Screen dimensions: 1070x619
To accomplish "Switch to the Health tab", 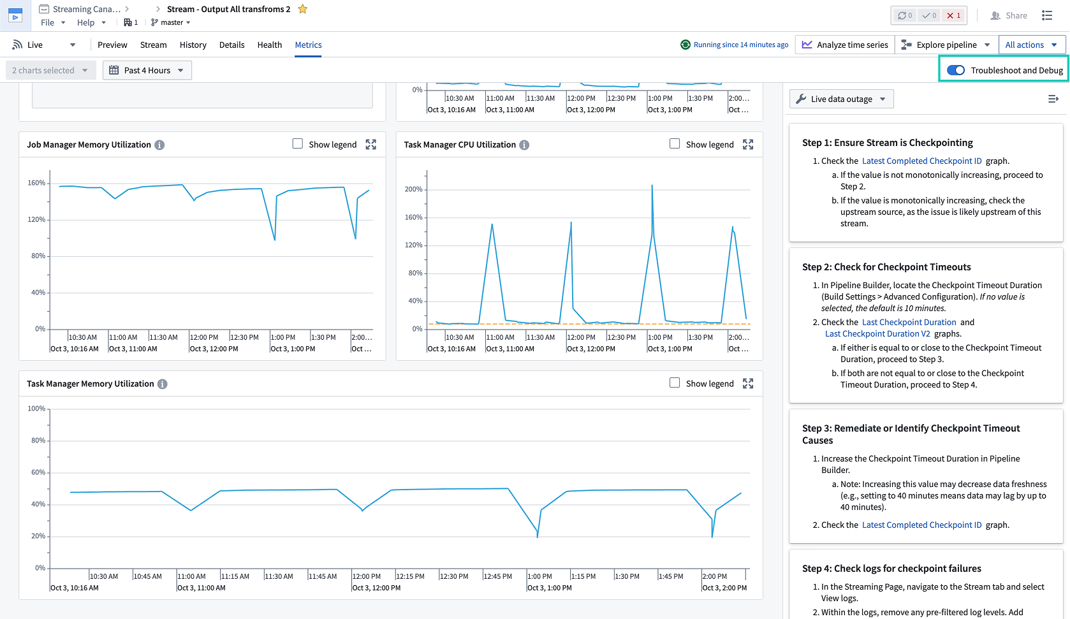I will point(269,45).
